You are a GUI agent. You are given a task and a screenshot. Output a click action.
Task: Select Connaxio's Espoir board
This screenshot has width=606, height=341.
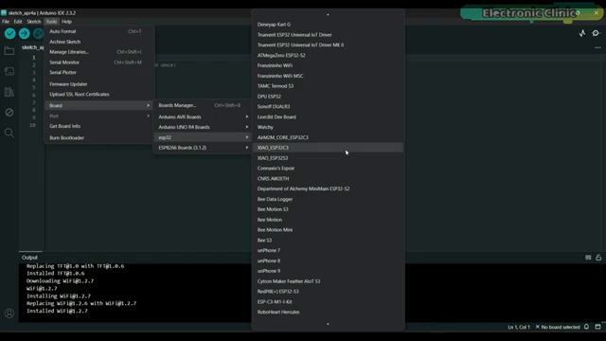pyautogui.click(x=329, y=169)
